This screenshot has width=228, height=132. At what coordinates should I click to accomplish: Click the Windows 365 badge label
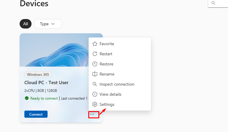tap(38, 75)
